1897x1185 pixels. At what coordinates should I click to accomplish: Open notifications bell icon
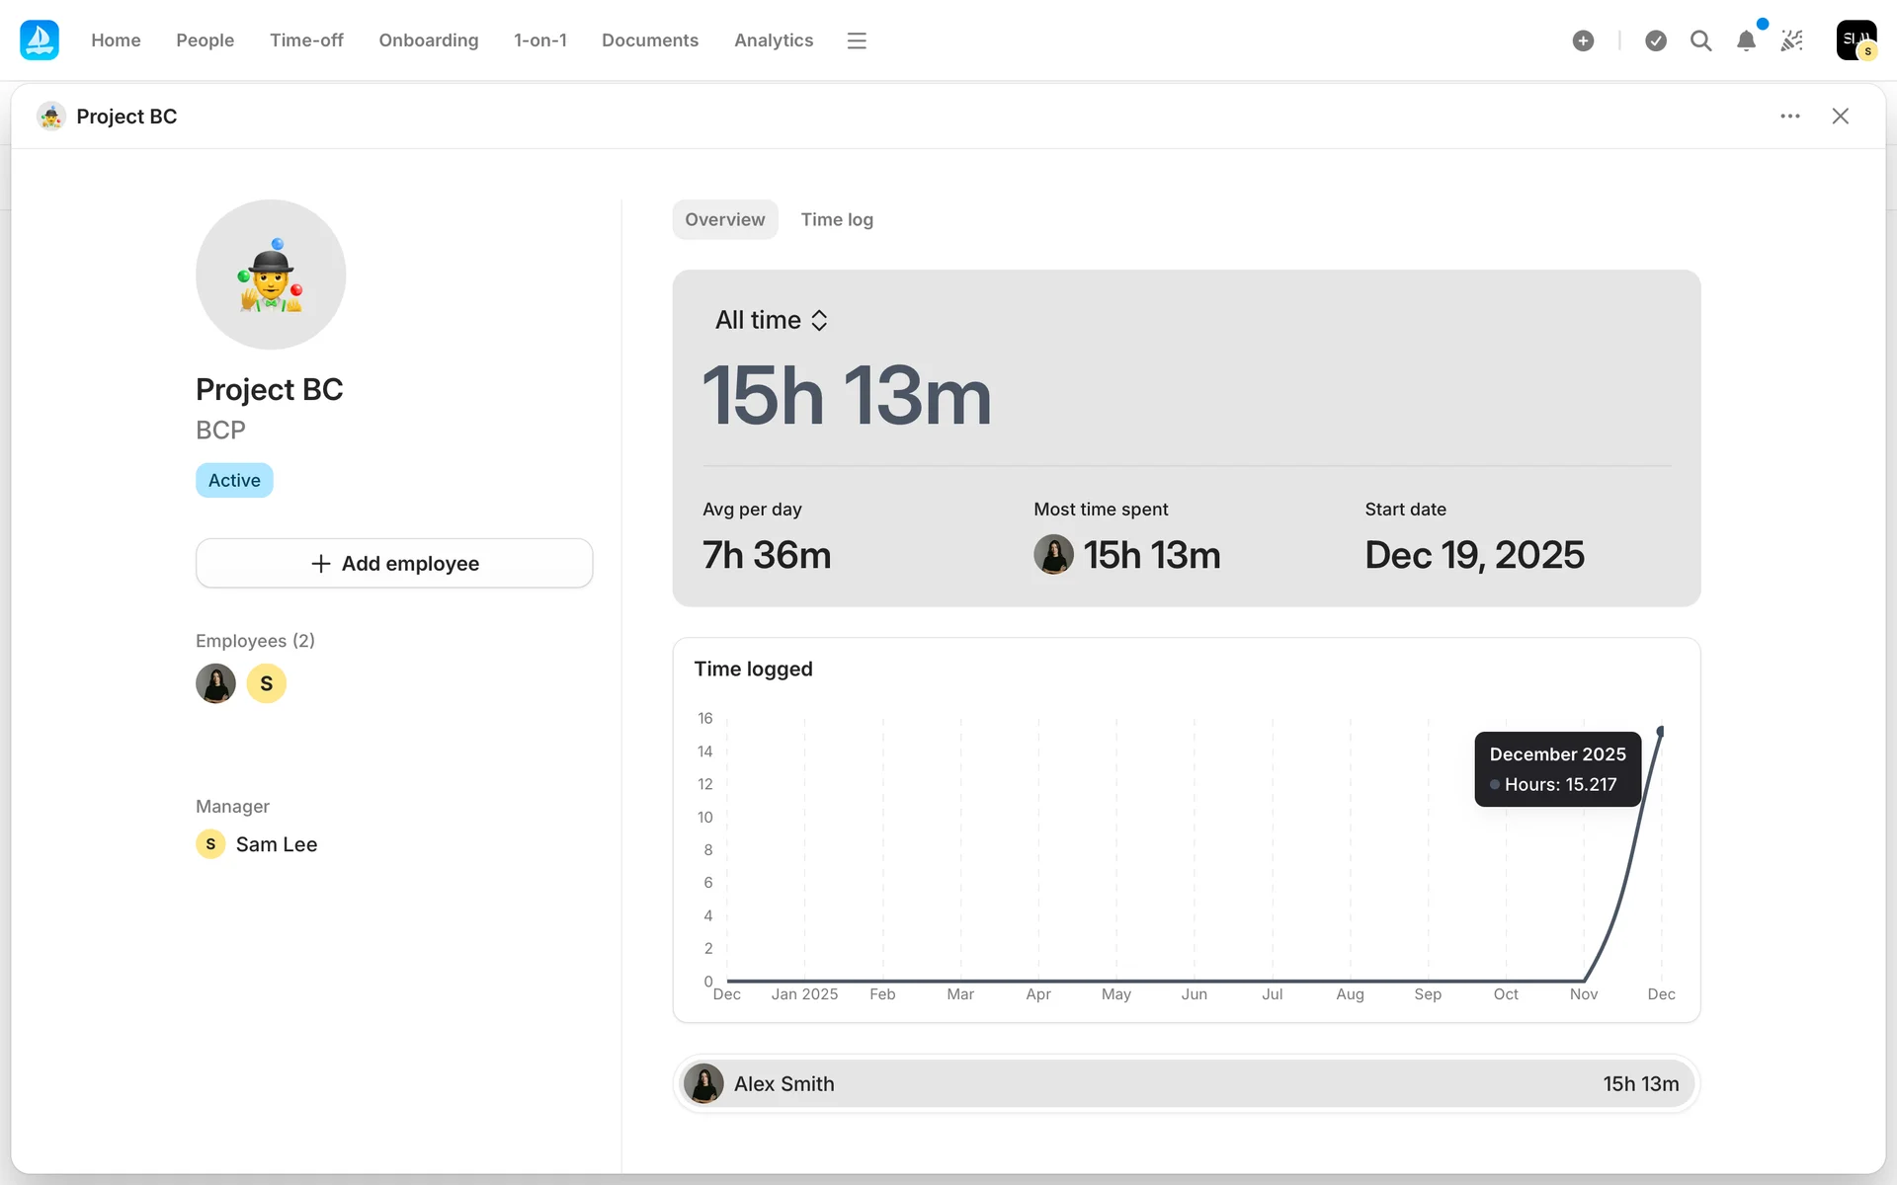1746,40
